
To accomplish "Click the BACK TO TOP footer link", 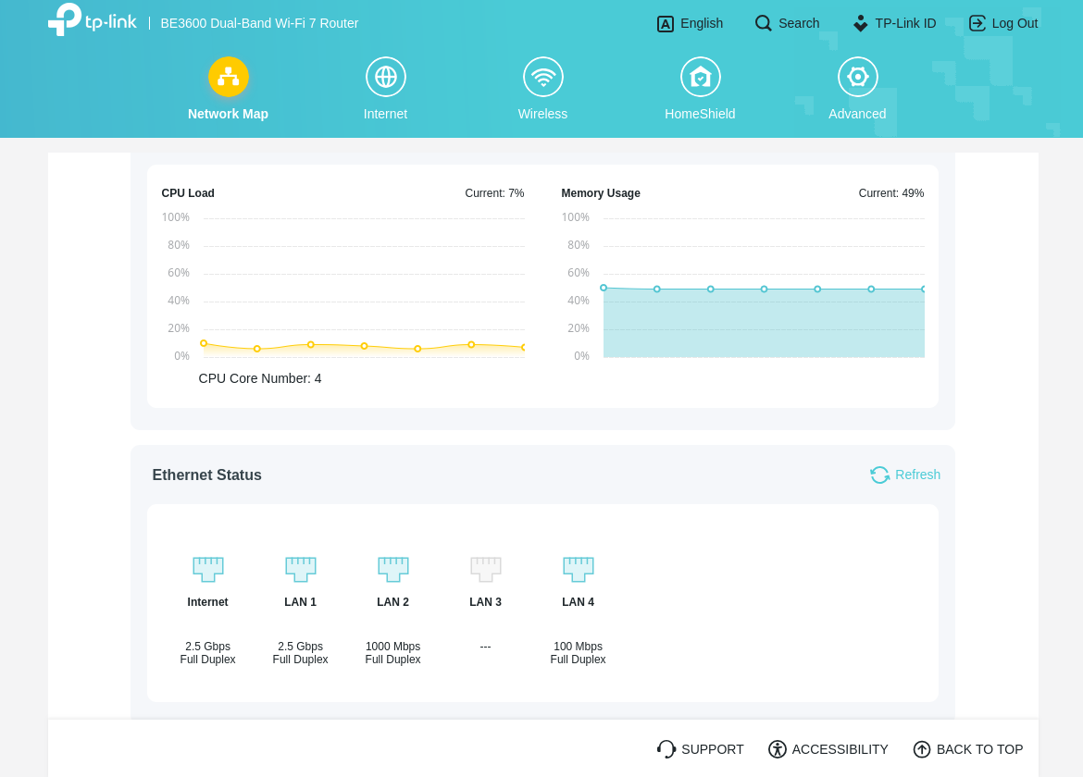I will click(x=979, y=749).
